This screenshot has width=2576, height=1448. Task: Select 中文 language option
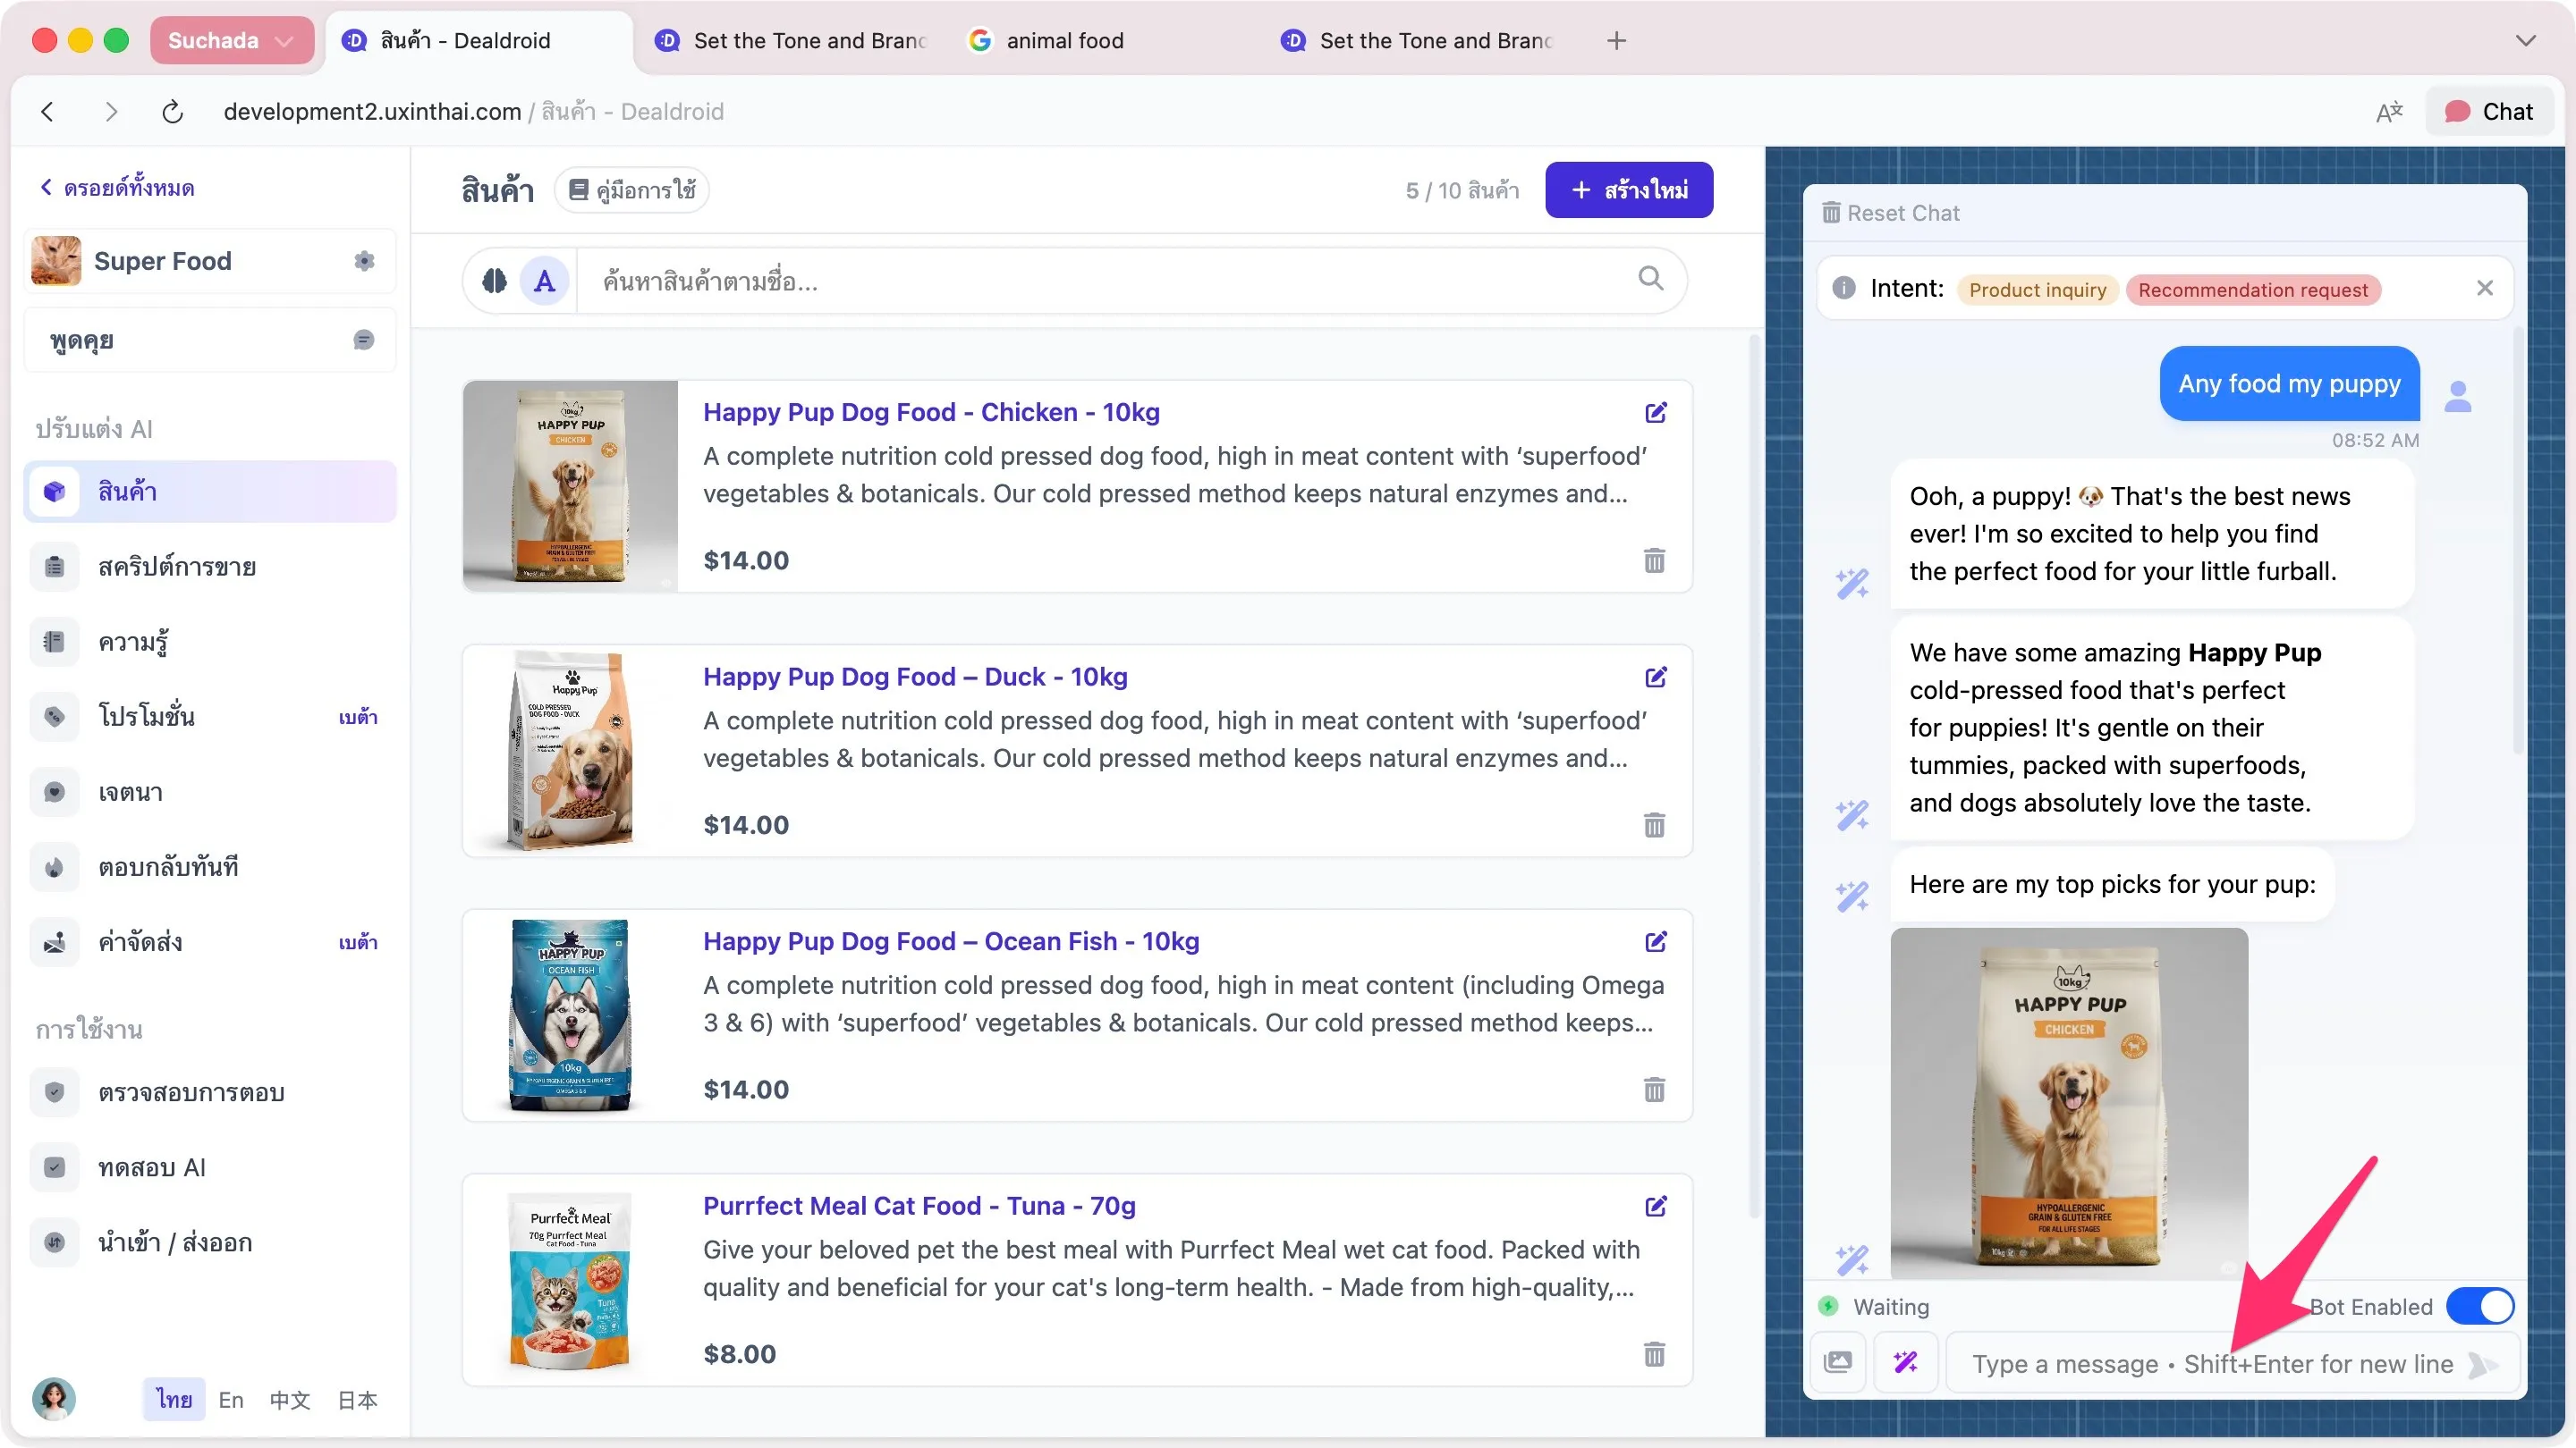coord(289,1400)
